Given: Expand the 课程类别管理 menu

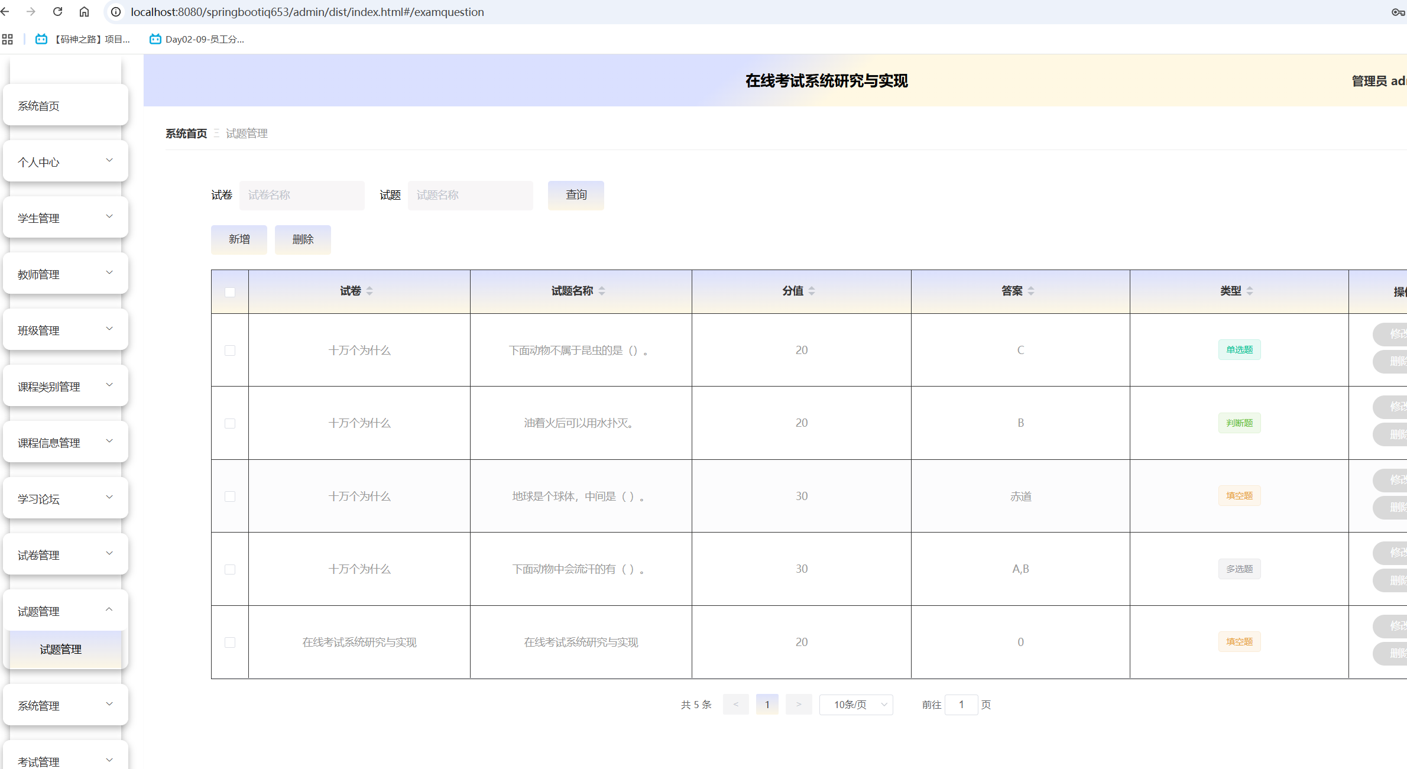Looking at the screenshot, I should [66, 386].
